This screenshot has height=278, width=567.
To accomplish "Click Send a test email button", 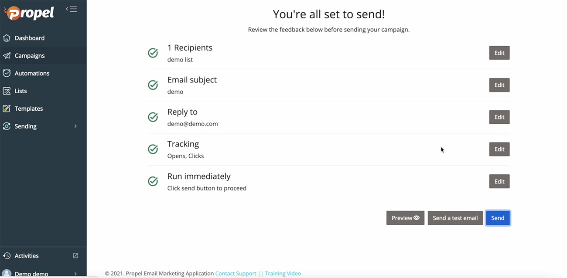I will (455, 218).
